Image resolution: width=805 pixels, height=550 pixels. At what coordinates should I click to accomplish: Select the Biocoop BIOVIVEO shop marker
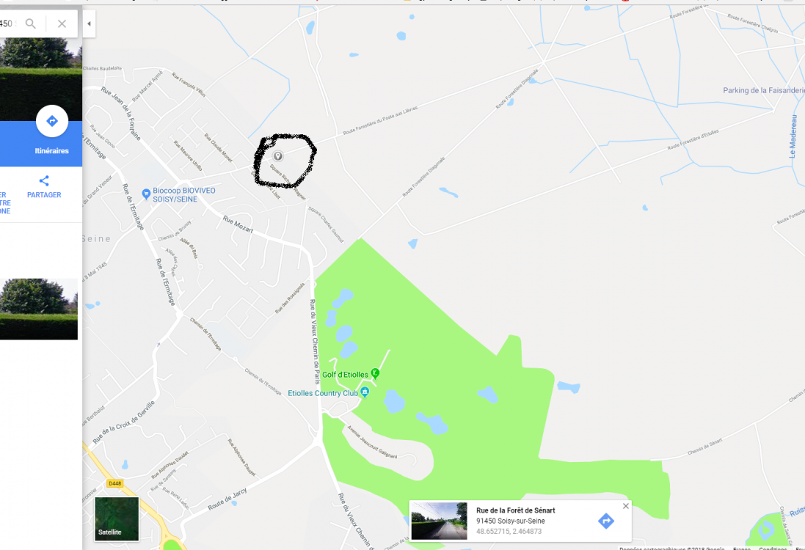pos(146,194)
